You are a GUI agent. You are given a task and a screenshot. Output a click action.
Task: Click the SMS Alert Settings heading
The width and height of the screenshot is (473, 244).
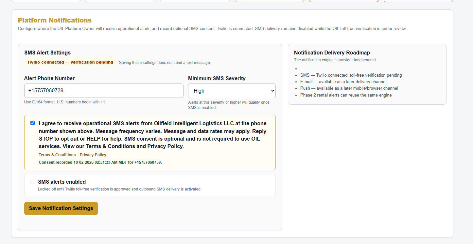47,53
